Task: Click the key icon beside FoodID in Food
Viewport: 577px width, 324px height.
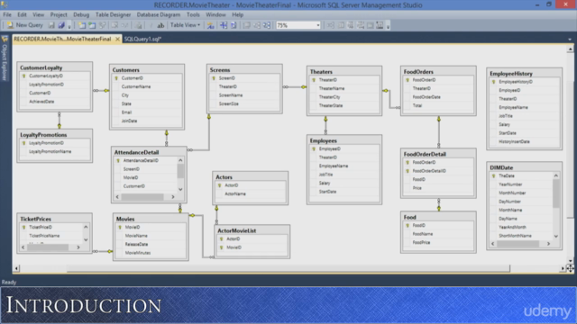Action: click(408, 226)
